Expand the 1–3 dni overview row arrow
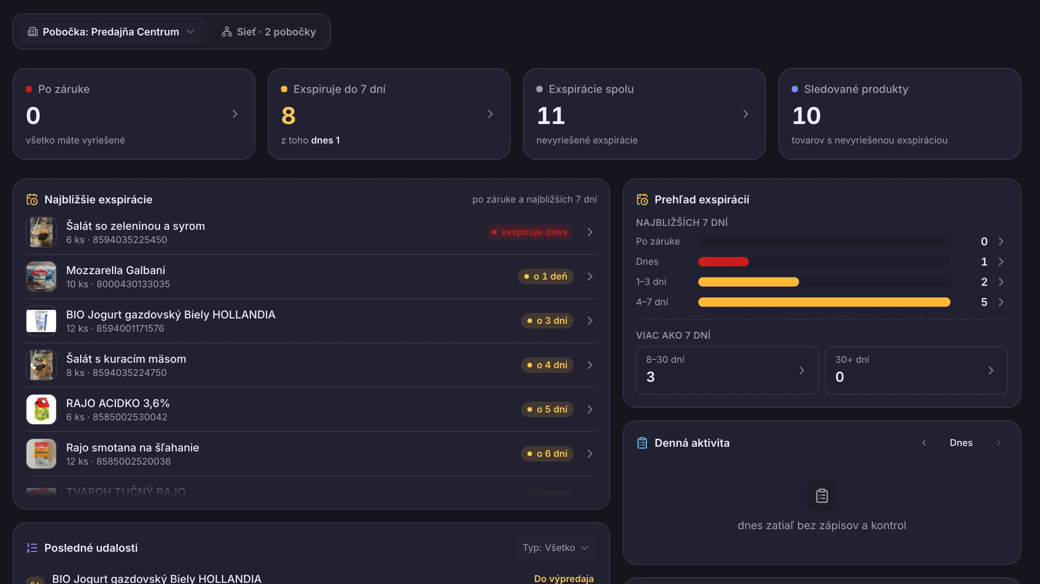The width and height of the screenshot is (1040, 584). point(1001,282)
